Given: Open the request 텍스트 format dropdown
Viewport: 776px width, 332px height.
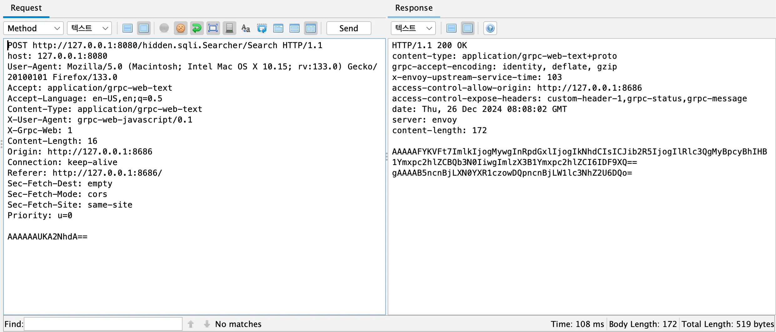Looking at the screenshot, I should [x=89, y=28].
